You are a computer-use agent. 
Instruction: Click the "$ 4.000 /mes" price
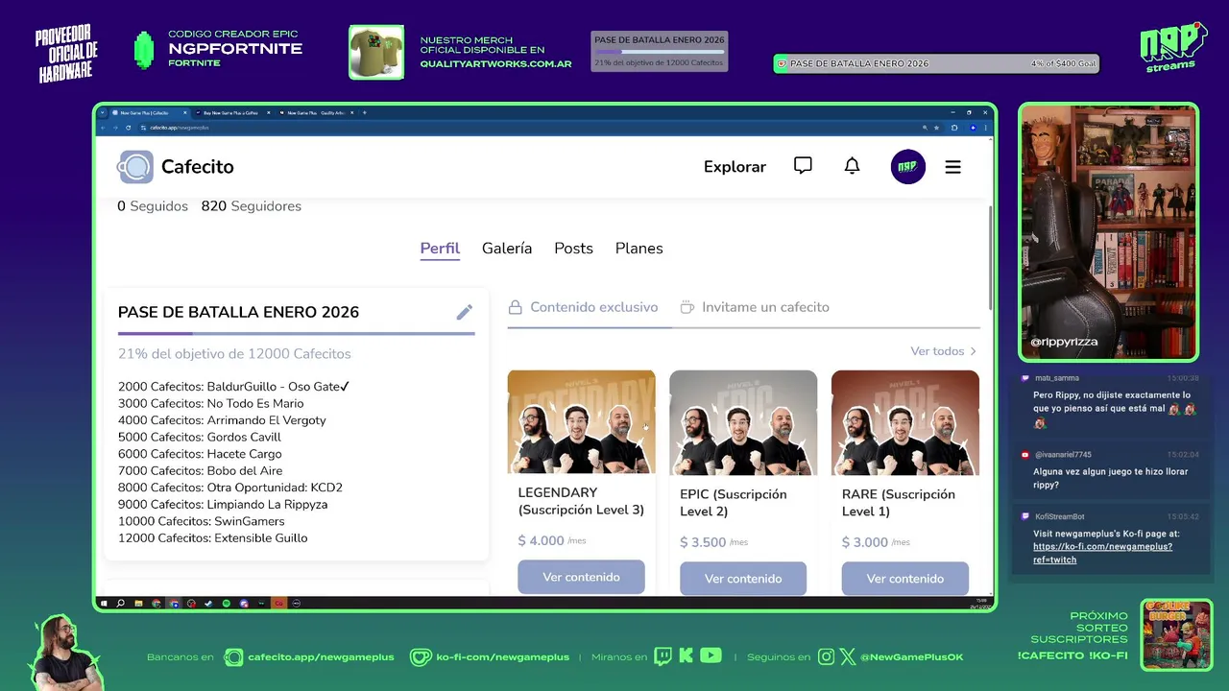(x=552, y=540)
